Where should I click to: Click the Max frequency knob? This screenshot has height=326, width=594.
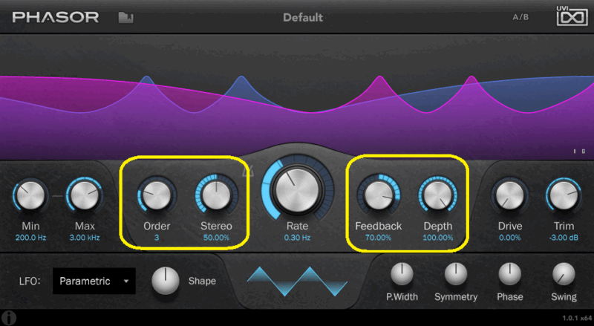(x=85, y=195)
